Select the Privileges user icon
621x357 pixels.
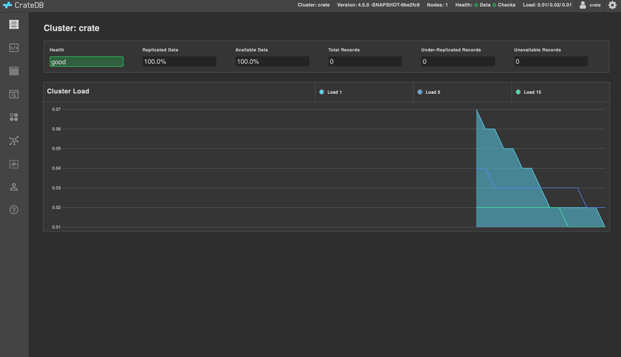point(13,187)
